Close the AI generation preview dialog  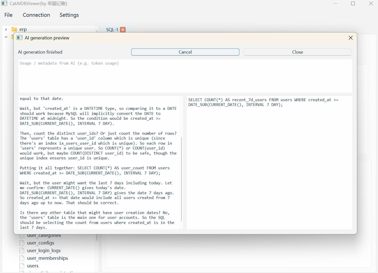(351, 38)
